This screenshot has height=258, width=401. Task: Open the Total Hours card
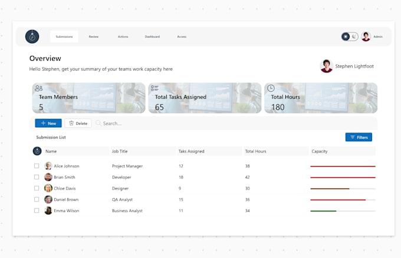point(321,98)
